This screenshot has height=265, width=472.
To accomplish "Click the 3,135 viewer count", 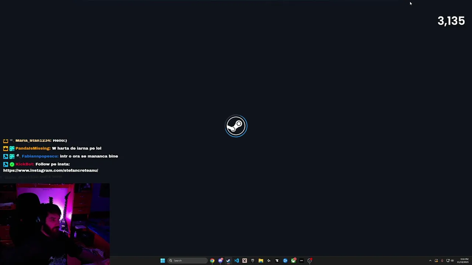I will (x=451, y=21).
